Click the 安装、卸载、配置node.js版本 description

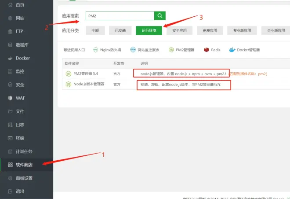(x=181, y=85)
